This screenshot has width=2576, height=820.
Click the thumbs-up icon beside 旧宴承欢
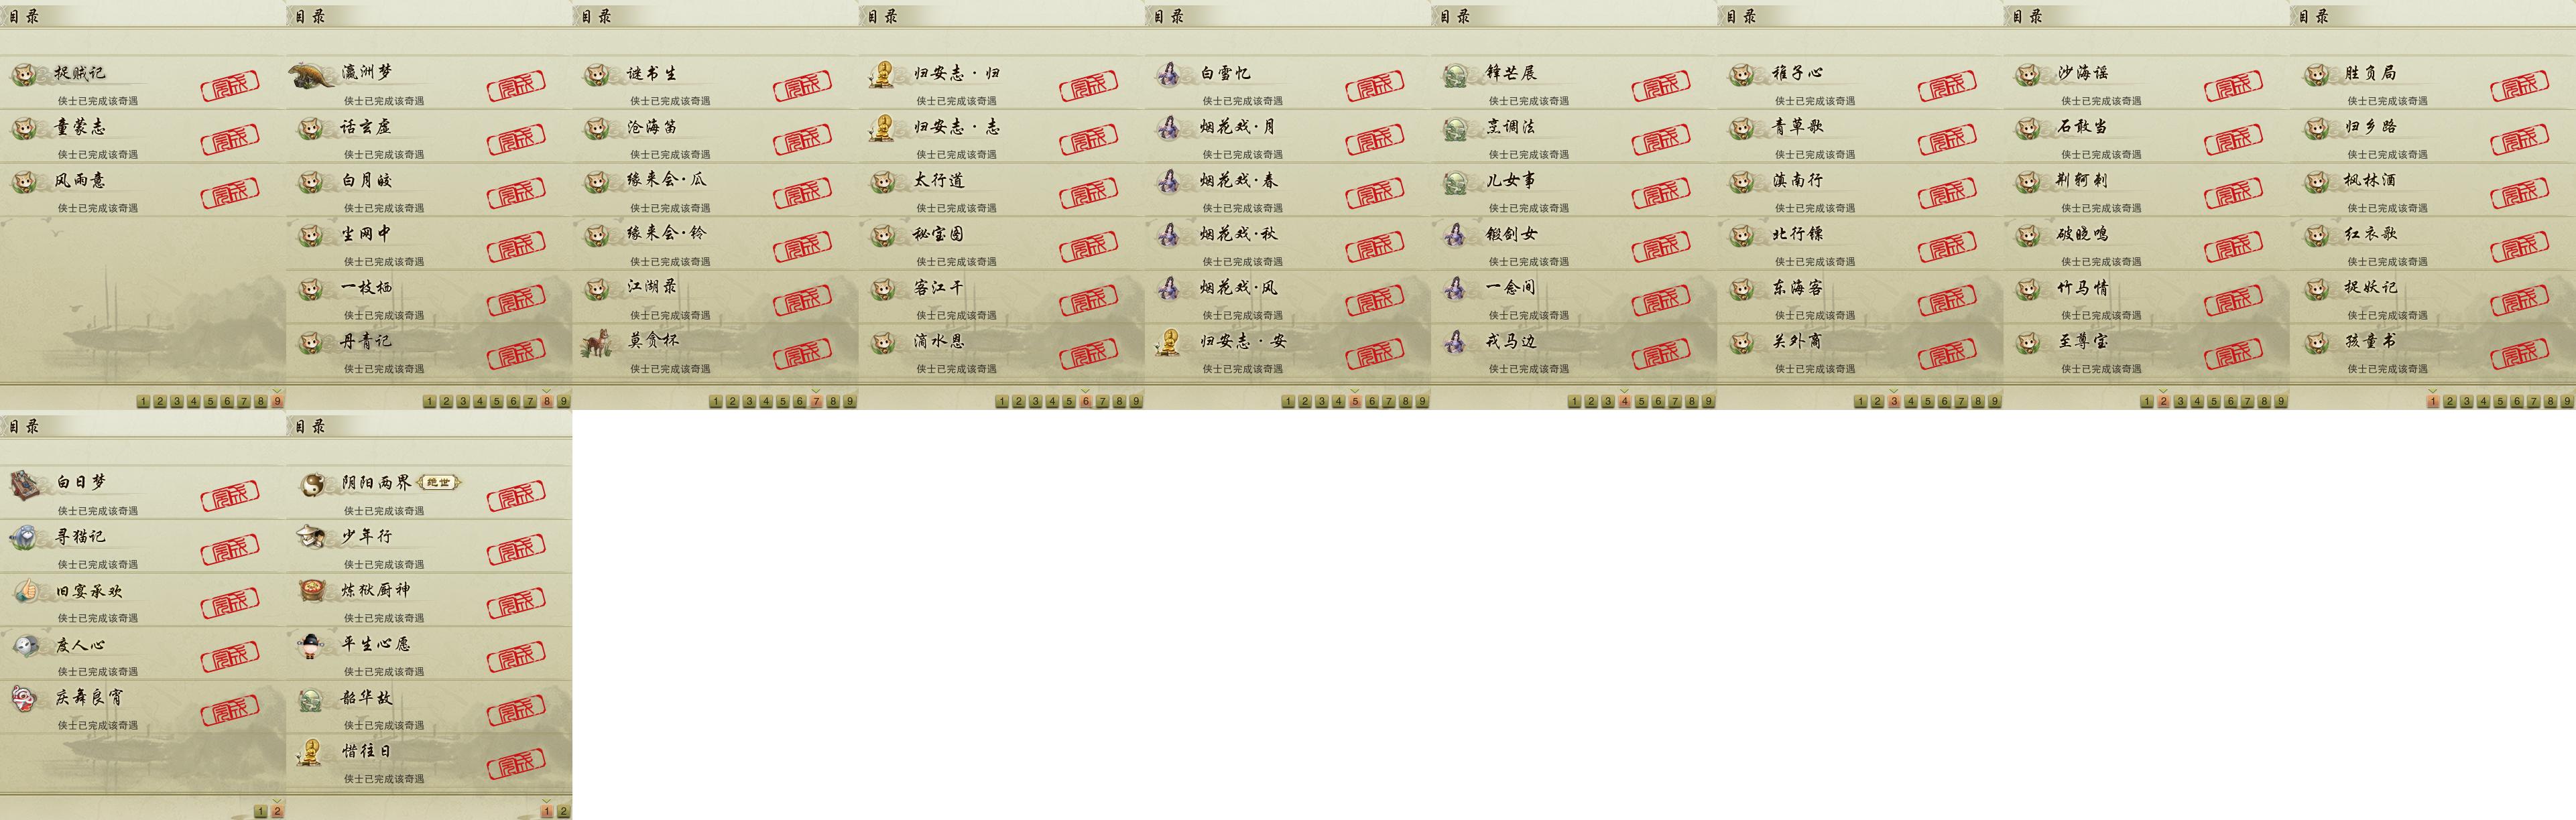(x=26, y=591)
